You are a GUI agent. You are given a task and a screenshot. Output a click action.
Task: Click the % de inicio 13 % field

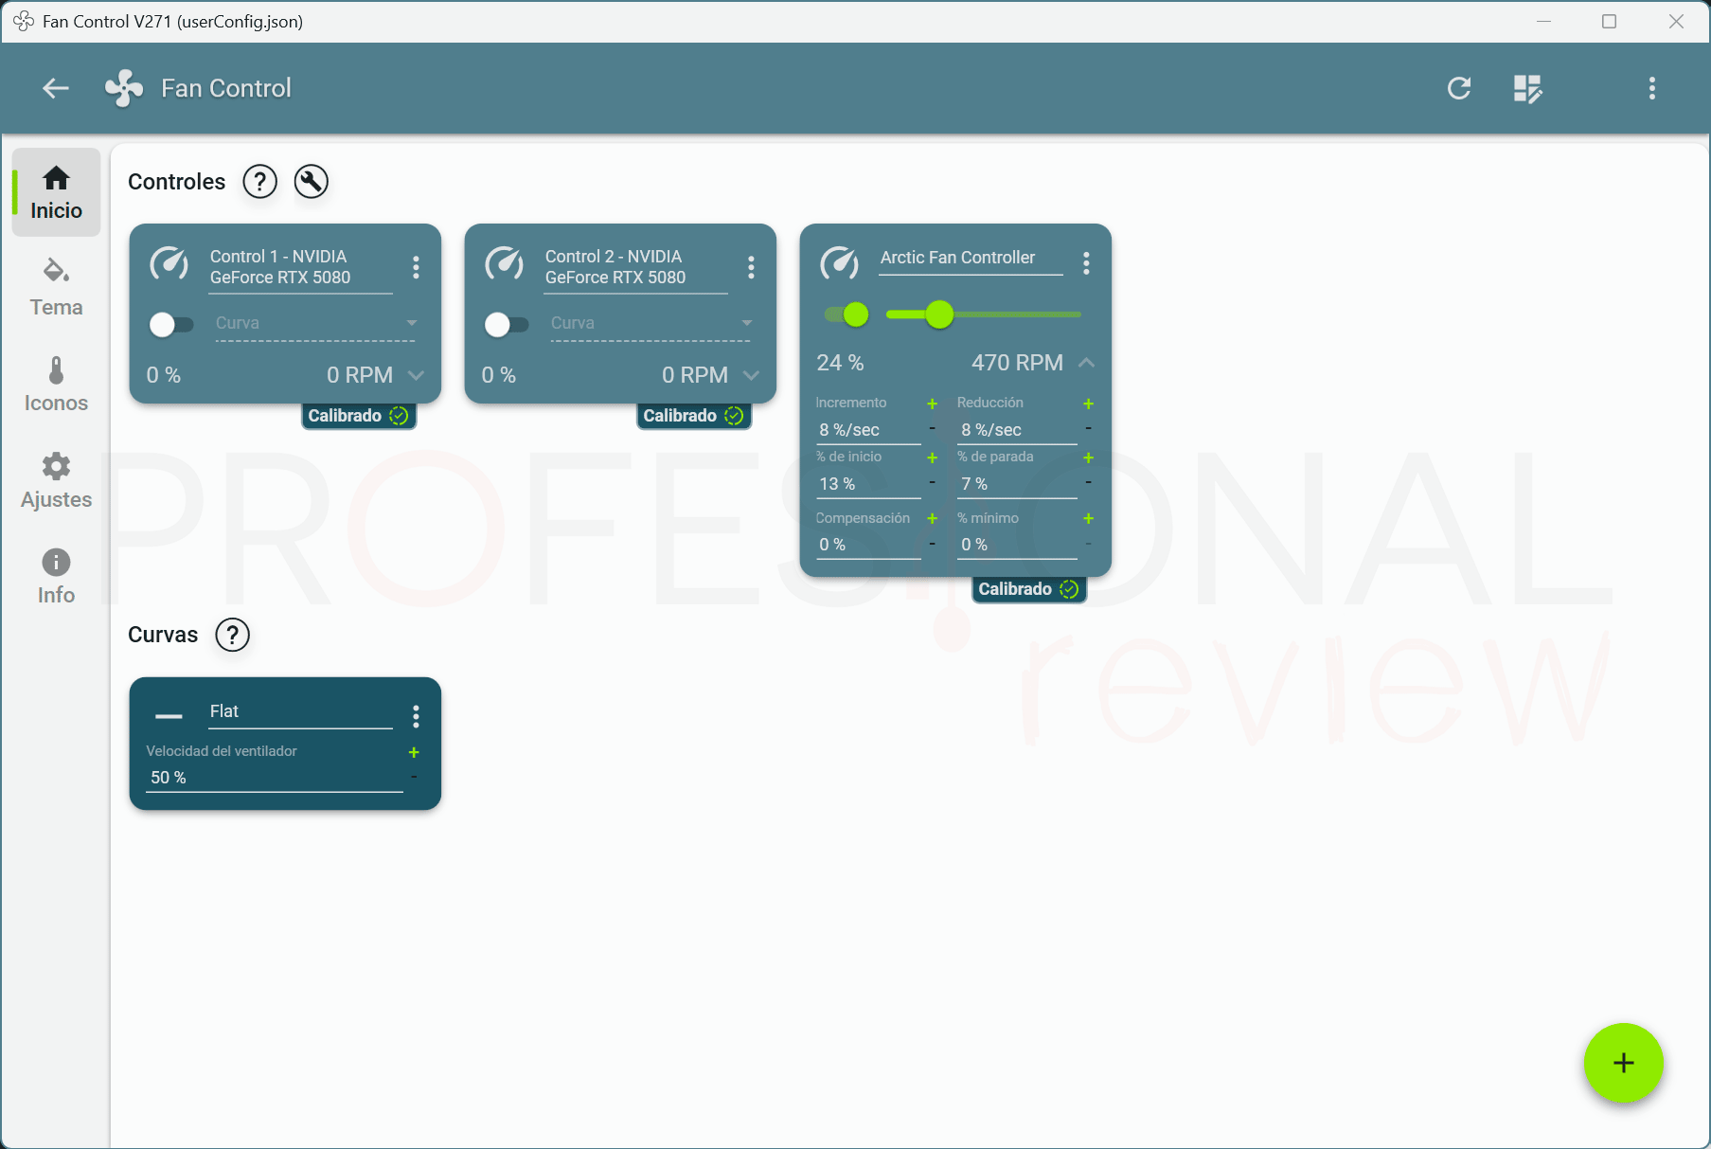tap(868, 484)
